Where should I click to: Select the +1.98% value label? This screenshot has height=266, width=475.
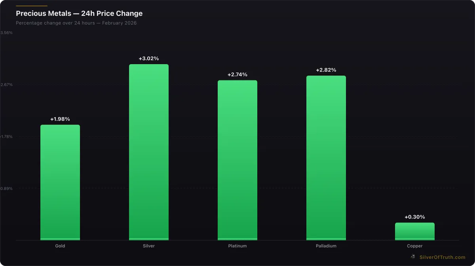tap(60, 119)
